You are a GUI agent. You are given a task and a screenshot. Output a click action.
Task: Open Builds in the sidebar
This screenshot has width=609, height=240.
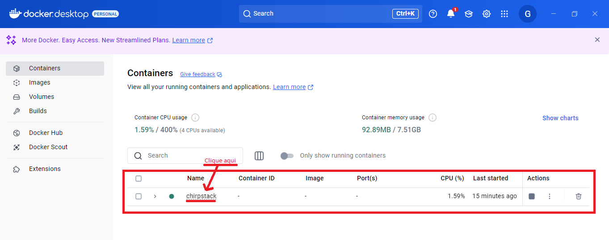(x=55, y=111)
